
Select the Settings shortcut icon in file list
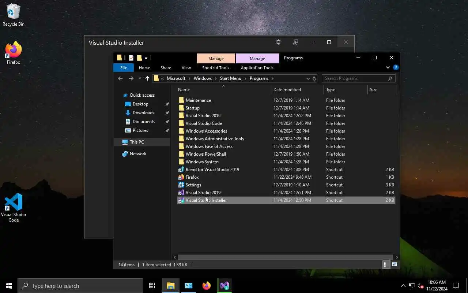coord(181,185)
